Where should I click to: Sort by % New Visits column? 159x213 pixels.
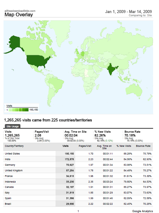(x=124, y=146)
